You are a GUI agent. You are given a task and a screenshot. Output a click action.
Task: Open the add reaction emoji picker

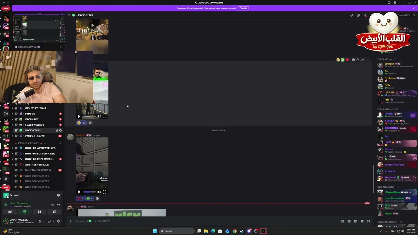[x=353, y=60]
